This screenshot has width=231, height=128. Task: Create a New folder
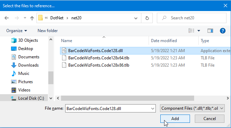click(x=48, y=31)
